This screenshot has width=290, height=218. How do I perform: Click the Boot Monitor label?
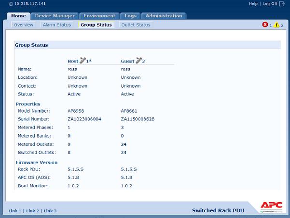point(33,186)
